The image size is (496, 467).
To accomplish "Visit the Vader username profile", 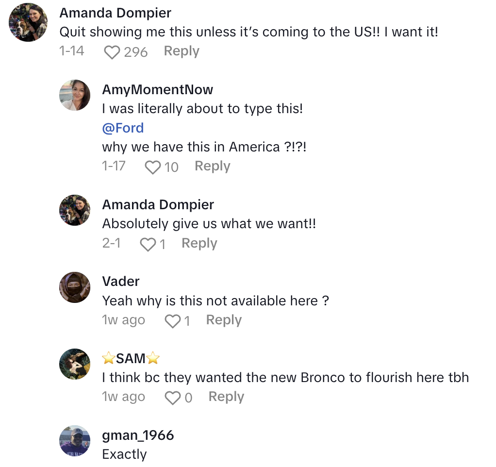I will (121, 282).
